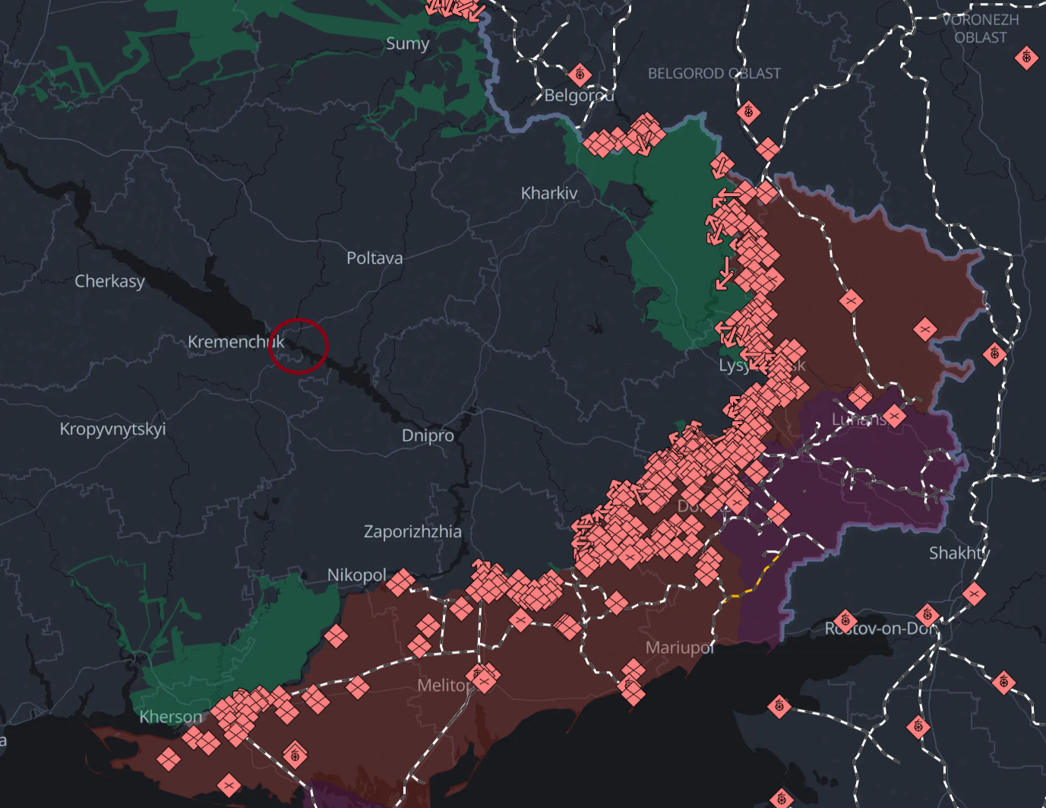1046x808 pixels.
Task: Select the X marker southeast of Shakhty
Action: coord(974,594)
